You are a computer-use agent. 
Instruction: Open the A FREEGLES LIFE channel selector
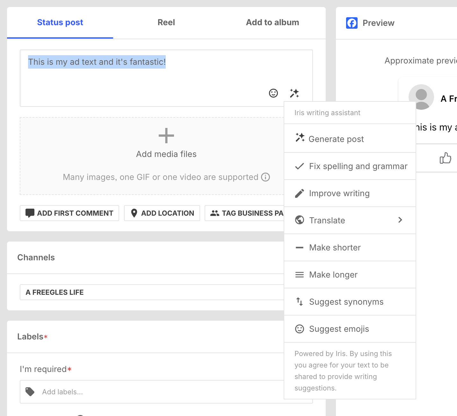click(x=152, y=292)
